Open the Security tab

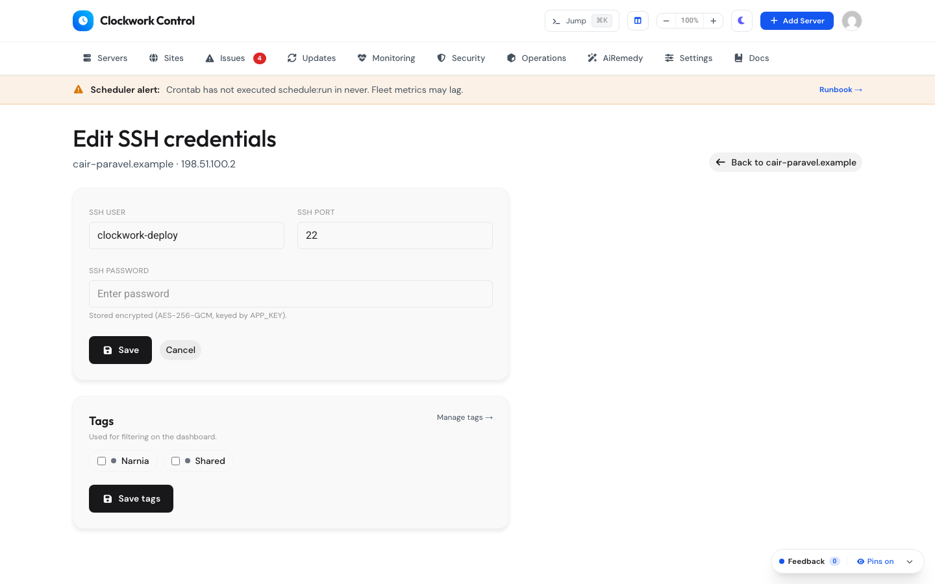click(x=461, y=58)
